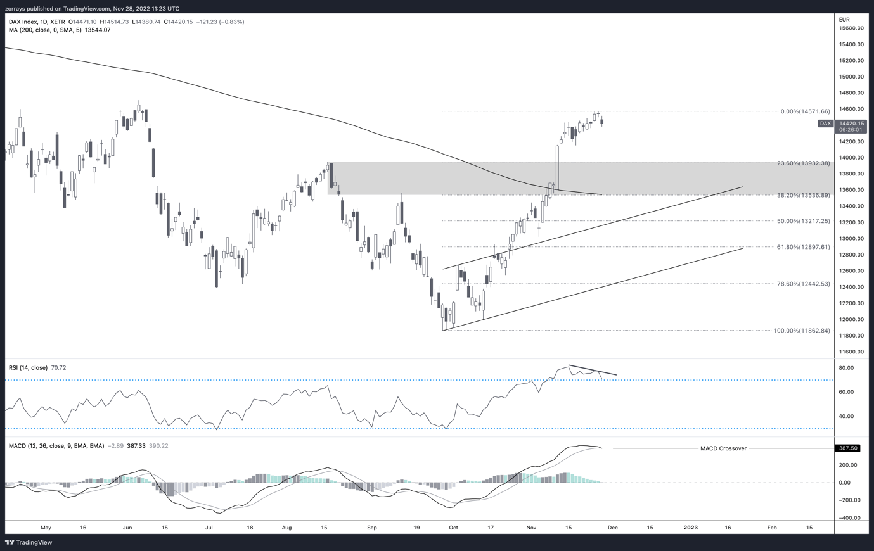Click the May label on the time axis
The image size is (874, 551).
pos(46,528)
